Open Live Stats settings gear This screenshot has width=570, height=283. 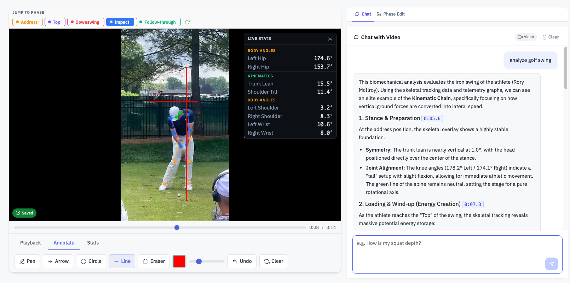pos(330,39)
